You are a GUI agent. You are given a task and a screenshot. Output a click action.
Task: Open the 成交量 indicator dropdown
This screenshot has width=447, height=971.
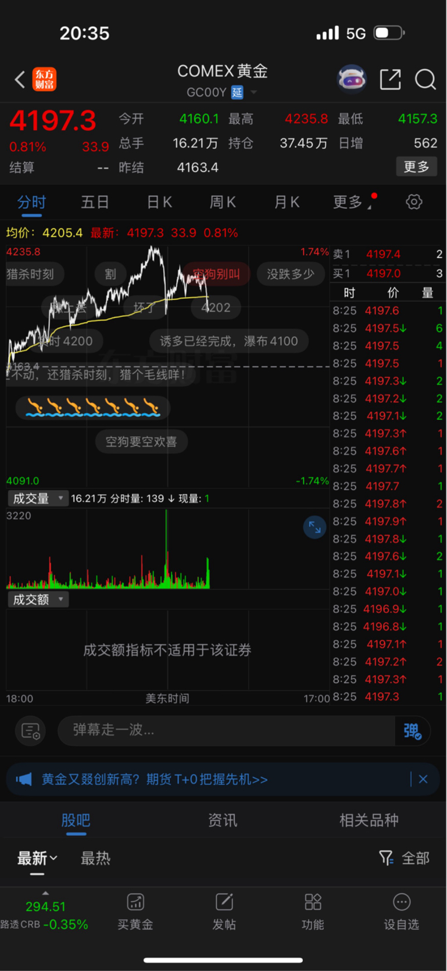[x=38, y=498]
